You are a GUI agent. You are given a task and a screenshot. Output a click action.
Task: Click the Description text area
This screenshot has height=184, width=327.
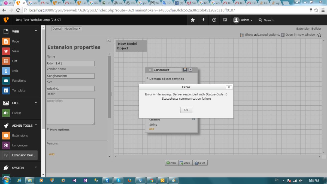[x=71, y=112]
